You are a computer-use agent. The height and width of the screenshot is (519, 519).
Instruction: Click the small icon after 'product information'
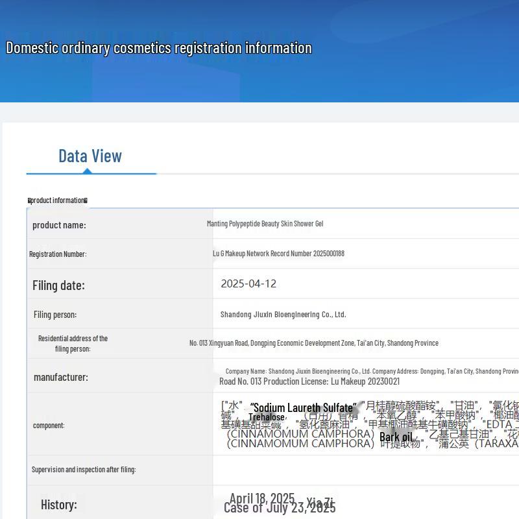point(86,200)
